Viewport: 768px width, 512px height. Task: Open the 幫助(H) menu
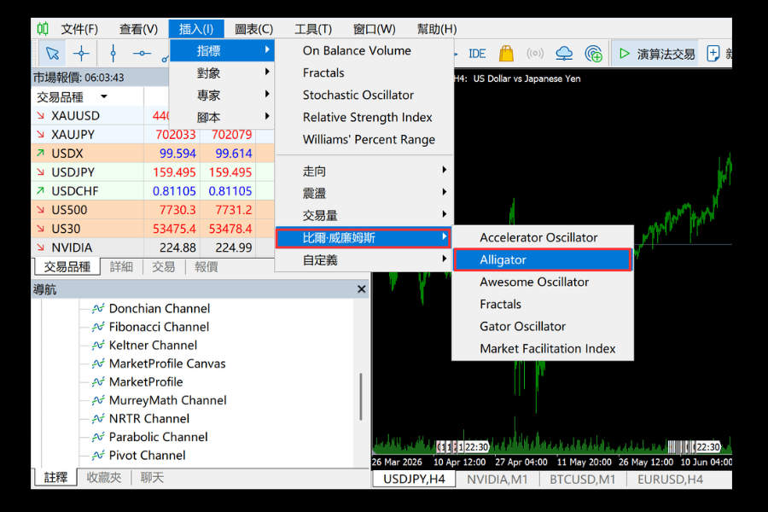click(436, 29)
